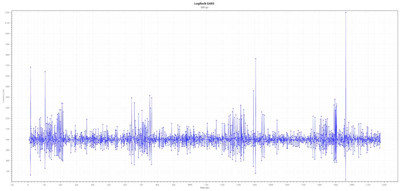Image resolution: width=401 pixels, height=191 pixels.
Task: Select the '2200' tick on the frequency axis
Action: 7,12
